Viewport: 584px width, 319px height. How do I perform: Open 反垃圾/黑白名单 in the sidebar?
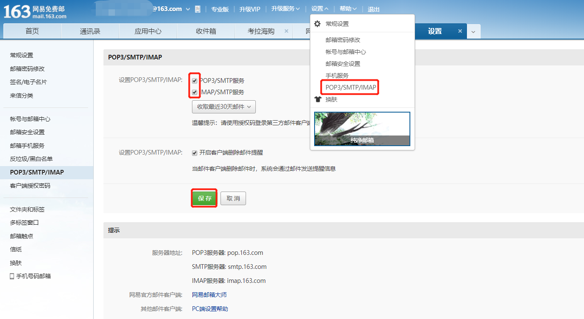point(31,159)
